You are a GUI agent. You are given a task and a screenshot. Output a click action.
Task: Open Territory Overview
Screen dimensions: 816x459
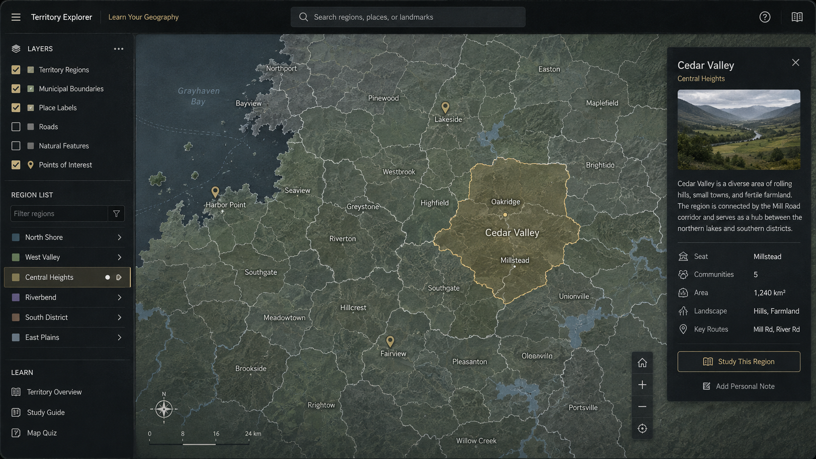pos(46,392)
